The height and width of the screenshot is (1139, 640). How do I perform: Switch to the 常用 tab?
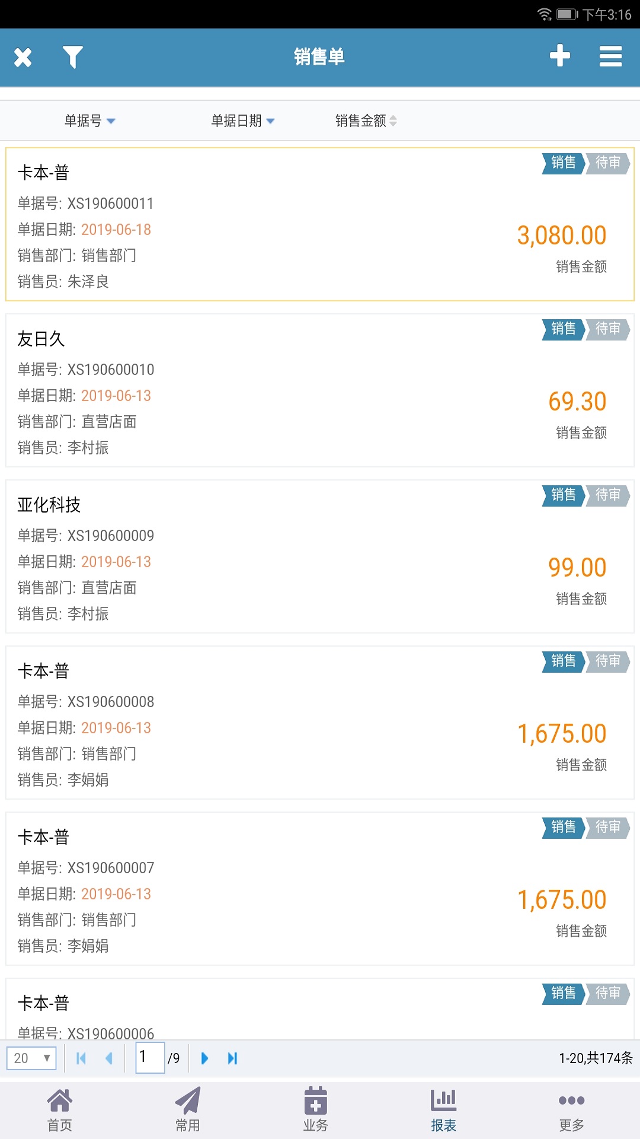click(188, 1110)
